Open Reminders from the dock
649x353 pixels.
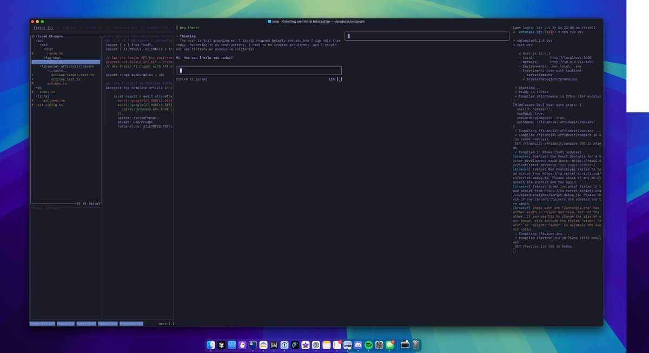tap(337, 345)
